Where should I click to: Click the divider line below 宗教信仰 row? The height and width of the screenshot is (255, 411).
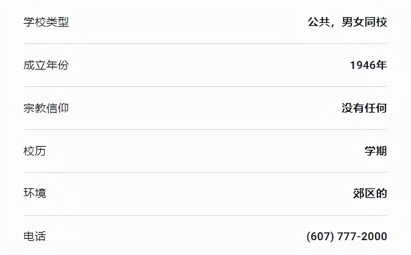[x=205, y=130]
